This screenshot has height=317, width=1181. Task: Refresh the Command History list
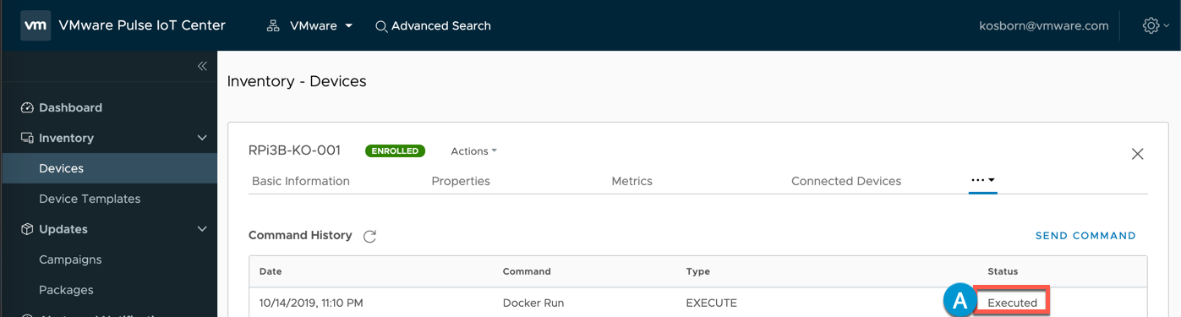369,237
